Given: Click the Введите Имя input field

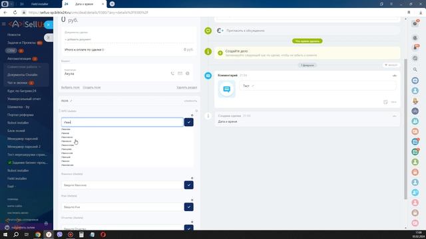Looking at the screenshot, I should 122,207.
